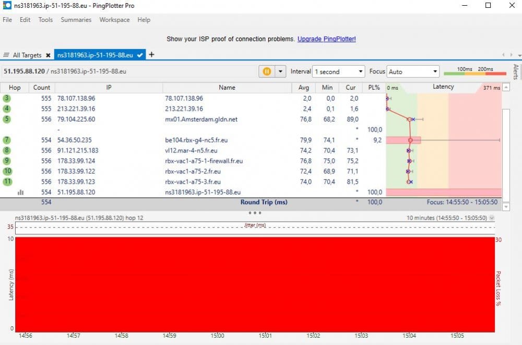Viewport: 522px width, 345px height.
Task: Open the Alerts side panel
Action: 516,72
